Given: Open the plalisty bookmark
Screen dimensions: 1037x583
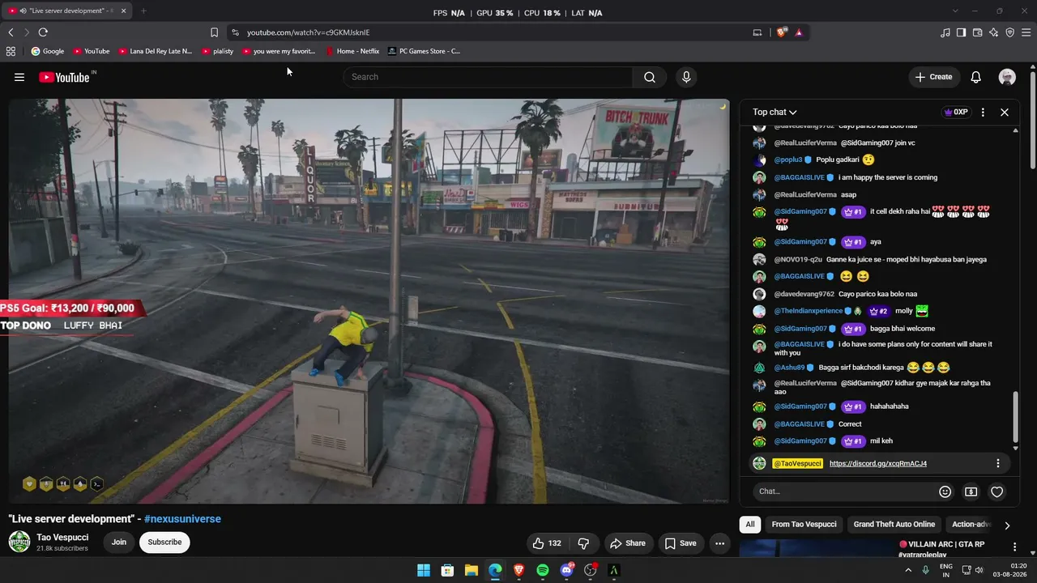Looking at the screenshot, I should coord(217,51).
